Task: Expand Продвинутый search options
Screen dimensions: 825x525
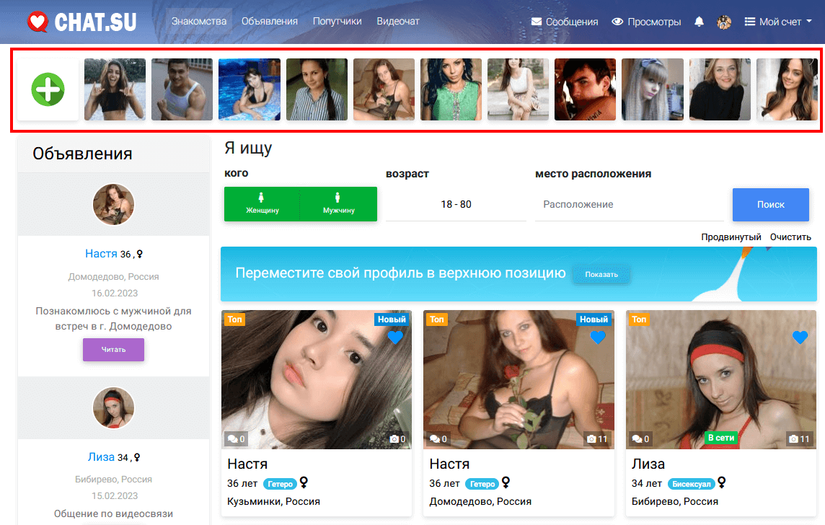Action: click(731, 237)
